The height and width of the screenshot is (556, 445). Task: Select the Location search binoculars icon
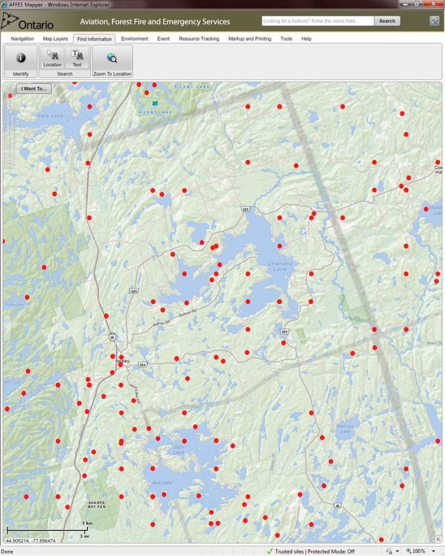pyautogui.click(x=52, y=55)
